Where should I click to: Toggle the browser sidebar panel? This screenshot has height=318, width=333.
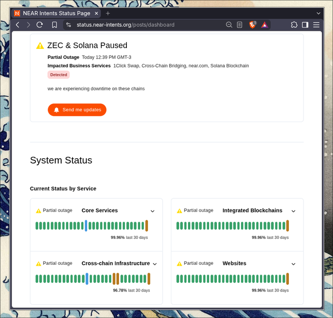[x=305, y=25]
